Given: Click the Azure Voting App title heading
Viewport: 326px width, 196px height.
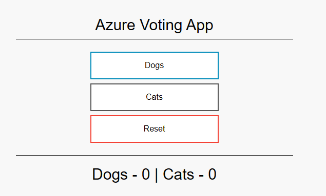Looking at the screenshot, I should pyautogui.click(x=154, y=25).
